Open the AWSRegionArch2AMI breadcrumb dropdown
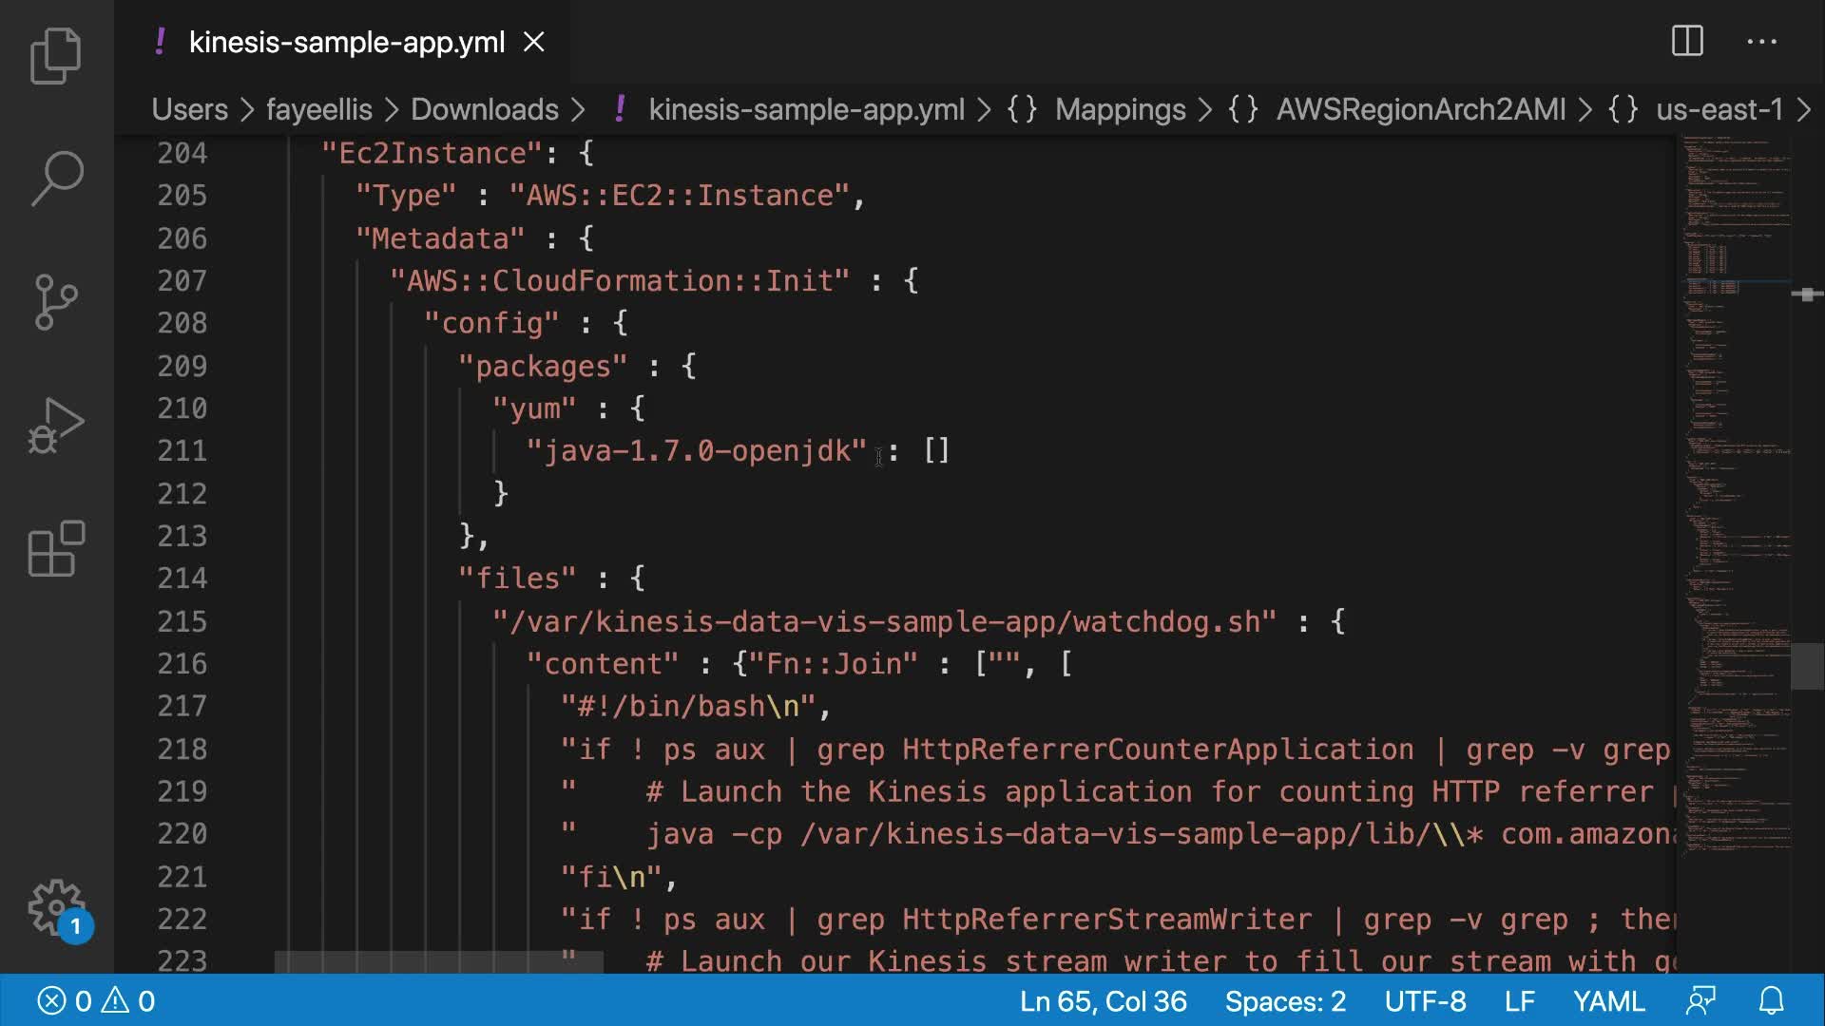Image resolution: width=1825 pixels, height=1026 pixels. pos(1420,109)
